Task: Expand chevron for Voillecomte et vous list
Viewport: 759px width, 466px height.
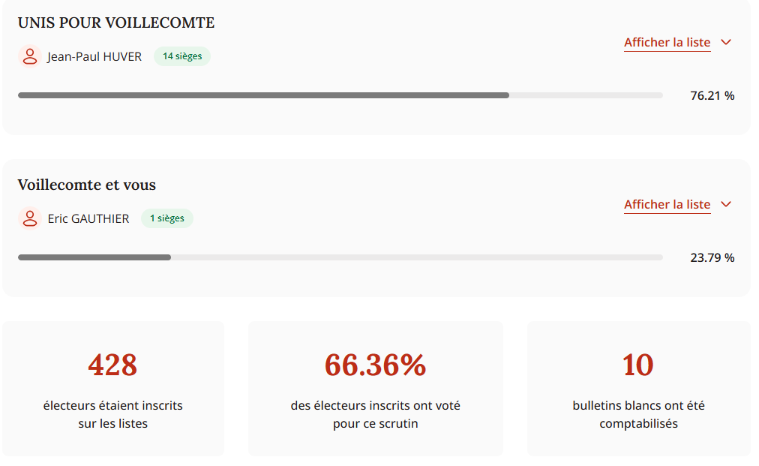Action: (725, 205)
